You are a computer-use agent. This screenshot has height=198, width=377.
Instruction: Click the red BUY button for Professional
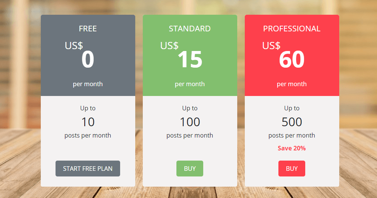tap(292, 169)
